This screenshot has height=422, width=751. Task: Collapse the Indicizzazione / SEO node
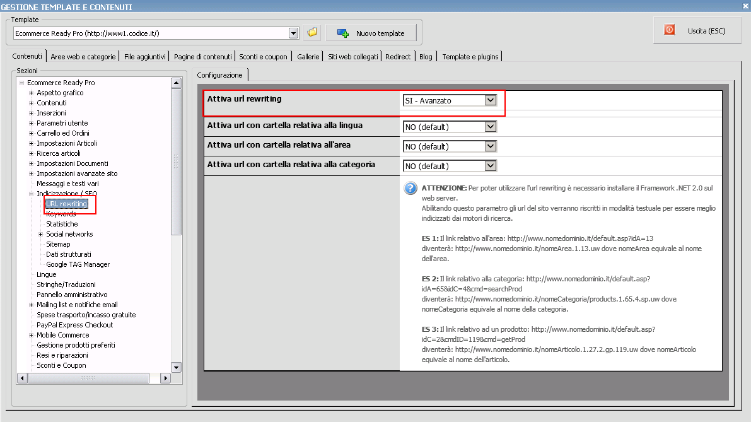[x=31, y=194]
